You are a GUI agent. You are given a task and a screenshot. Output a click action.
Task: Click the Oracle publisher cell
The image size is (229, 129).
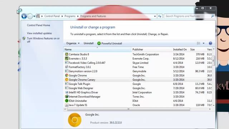[136, 105]
